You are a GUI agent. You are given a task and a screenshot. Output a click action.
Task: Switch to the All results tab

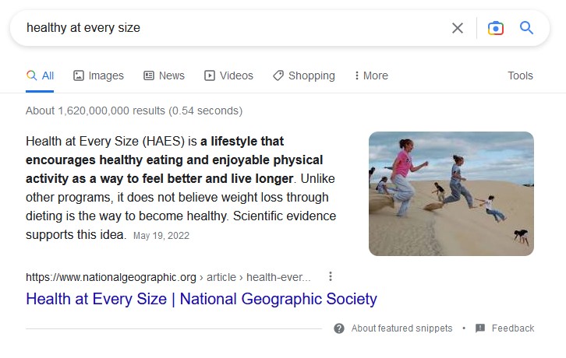[x=41, y=75]
